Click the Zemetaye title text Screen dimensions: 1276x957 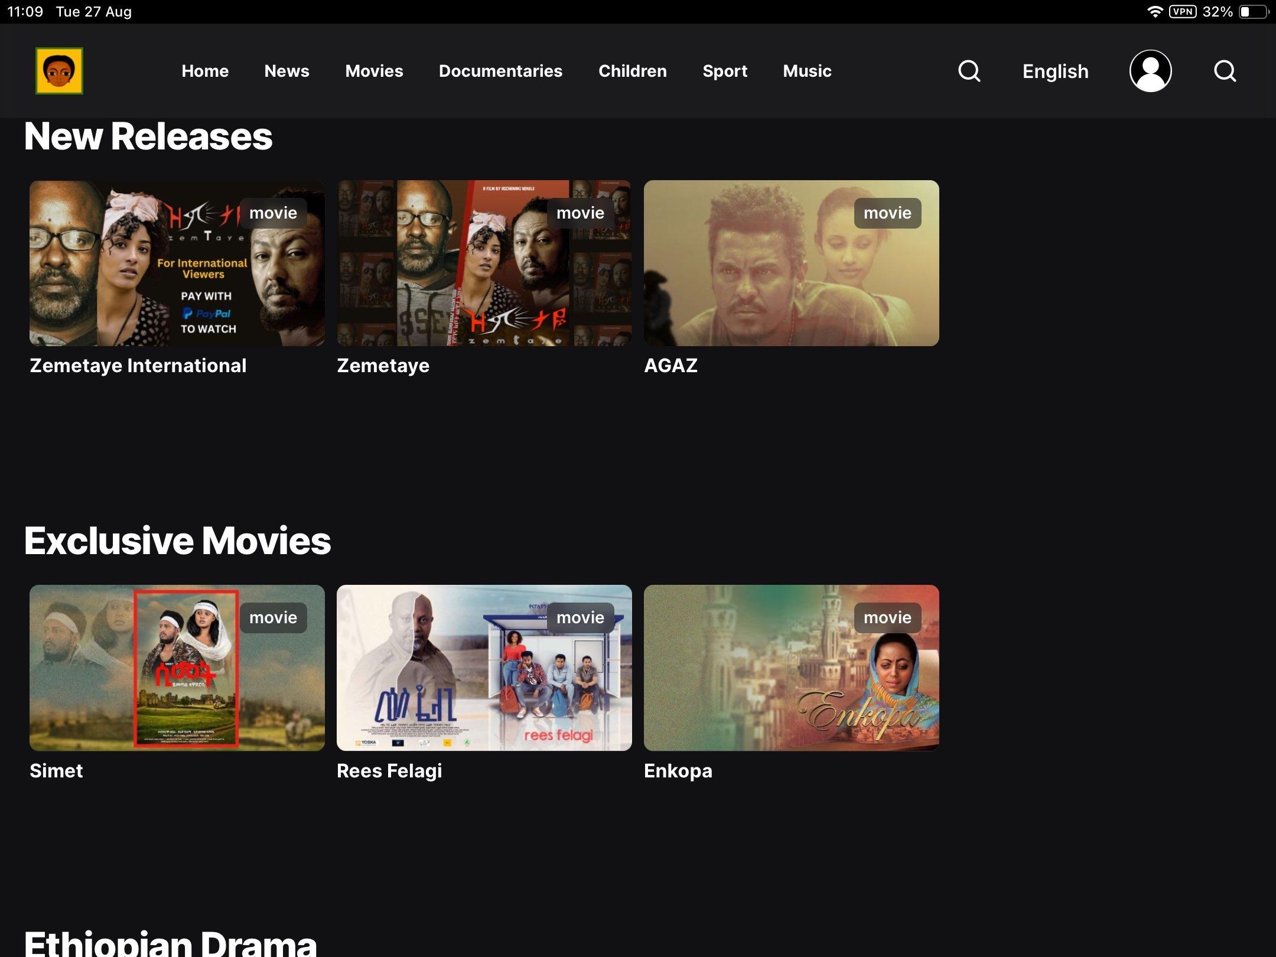pos(383,366)
